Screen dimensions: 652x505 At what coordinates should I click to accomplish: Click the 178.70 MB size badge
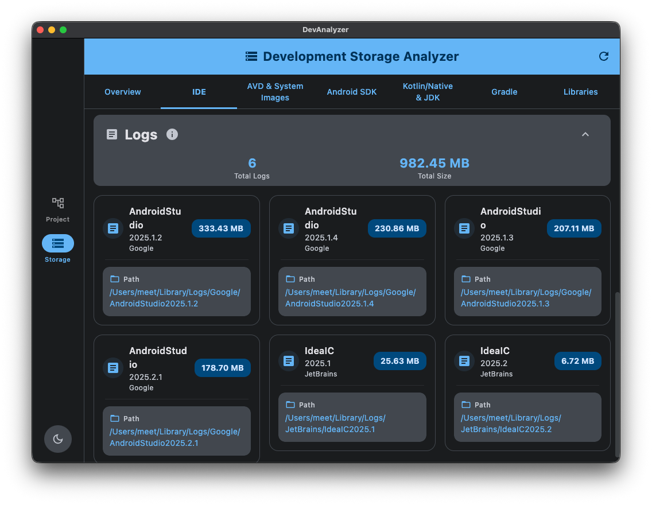223,368
